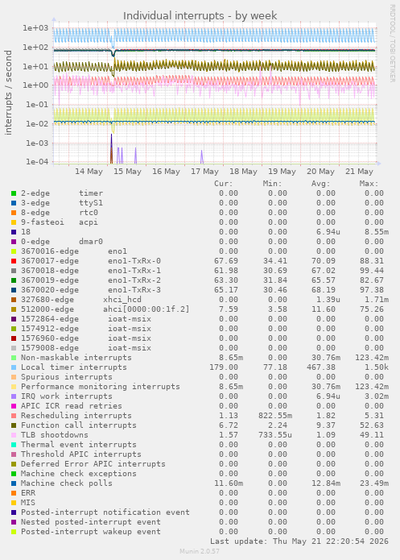Click the Avg: column header
This screenshot has width=400, height=560.
[321, 184]
